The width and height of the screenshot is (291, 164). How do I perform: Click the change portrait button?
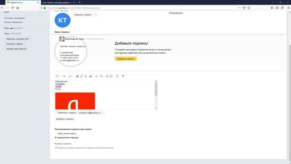point(83,15)
